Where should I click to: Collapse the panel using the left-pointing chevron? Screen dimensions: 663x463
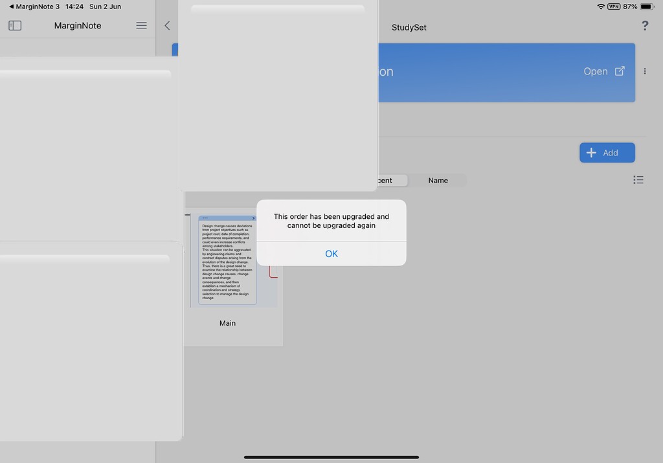click(167, 25)
